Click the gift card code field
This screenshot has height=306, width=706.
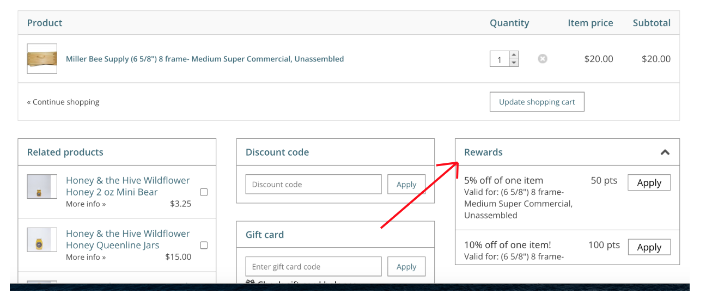(x=313, y=267)
